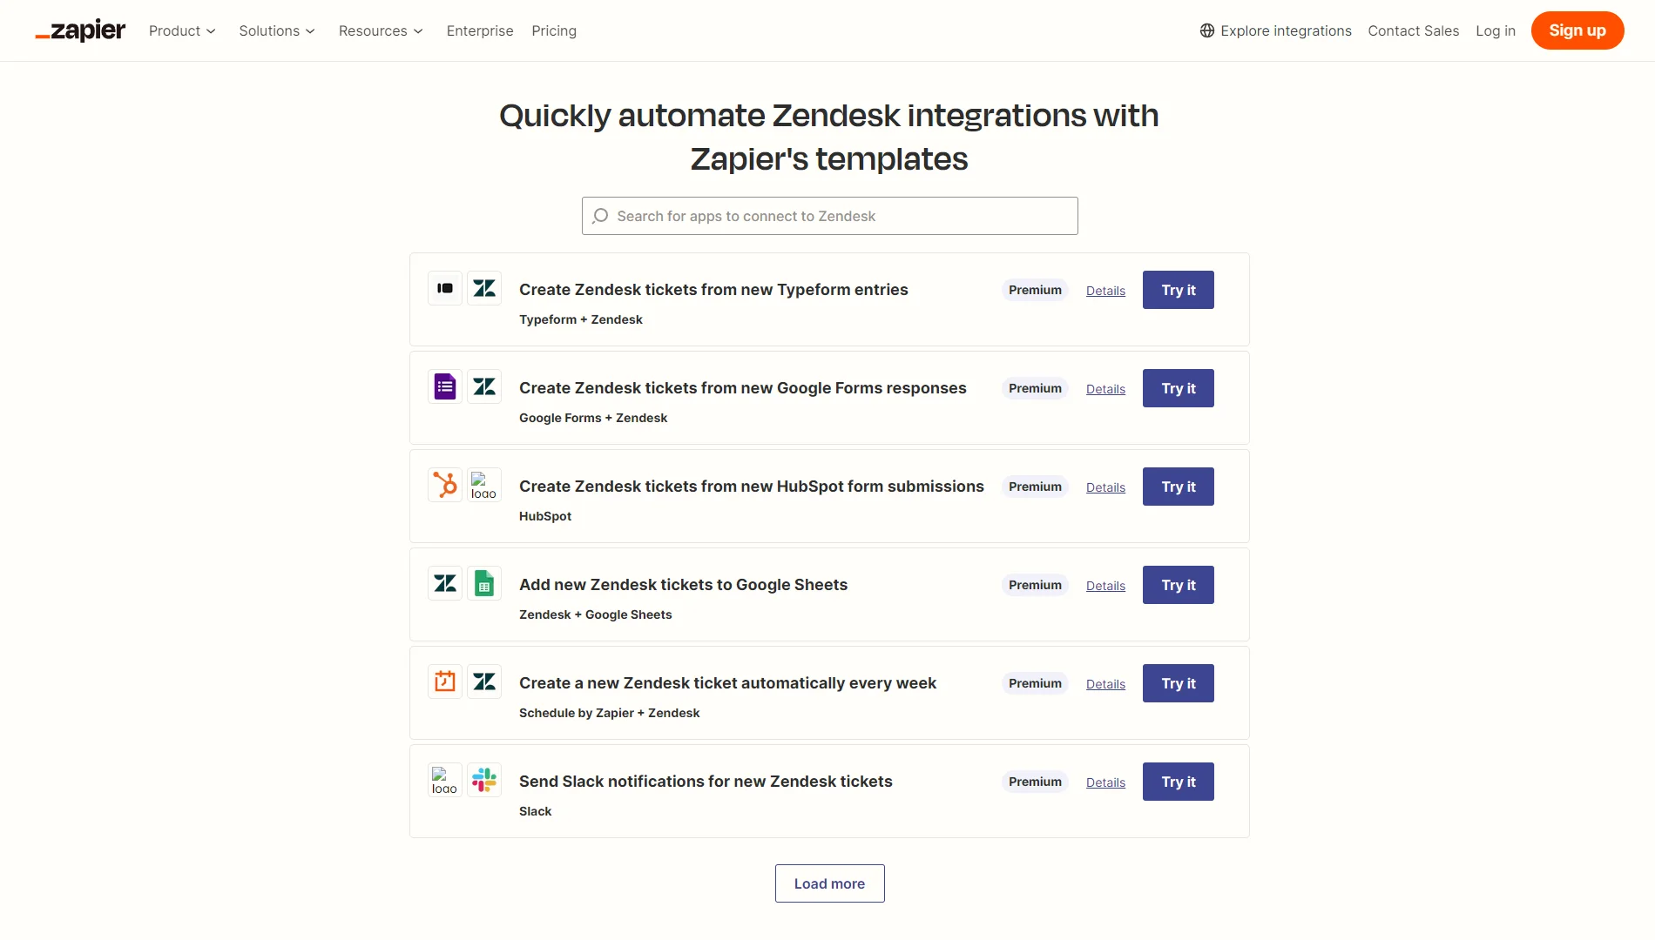Click the Zendesk icon next to Google Sheets
Screen dimensions: 1655x940
pos(444,583)
